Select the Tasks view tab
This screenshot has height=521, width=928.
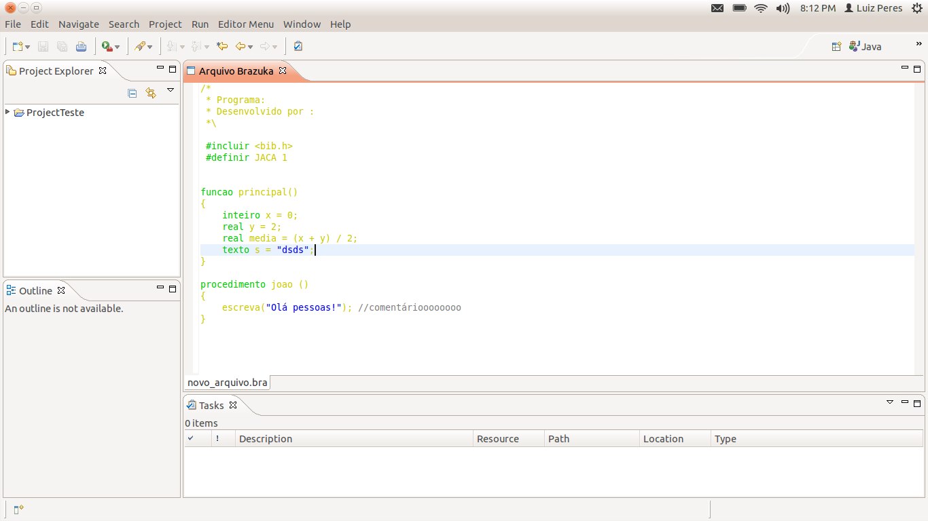(211, 405)
